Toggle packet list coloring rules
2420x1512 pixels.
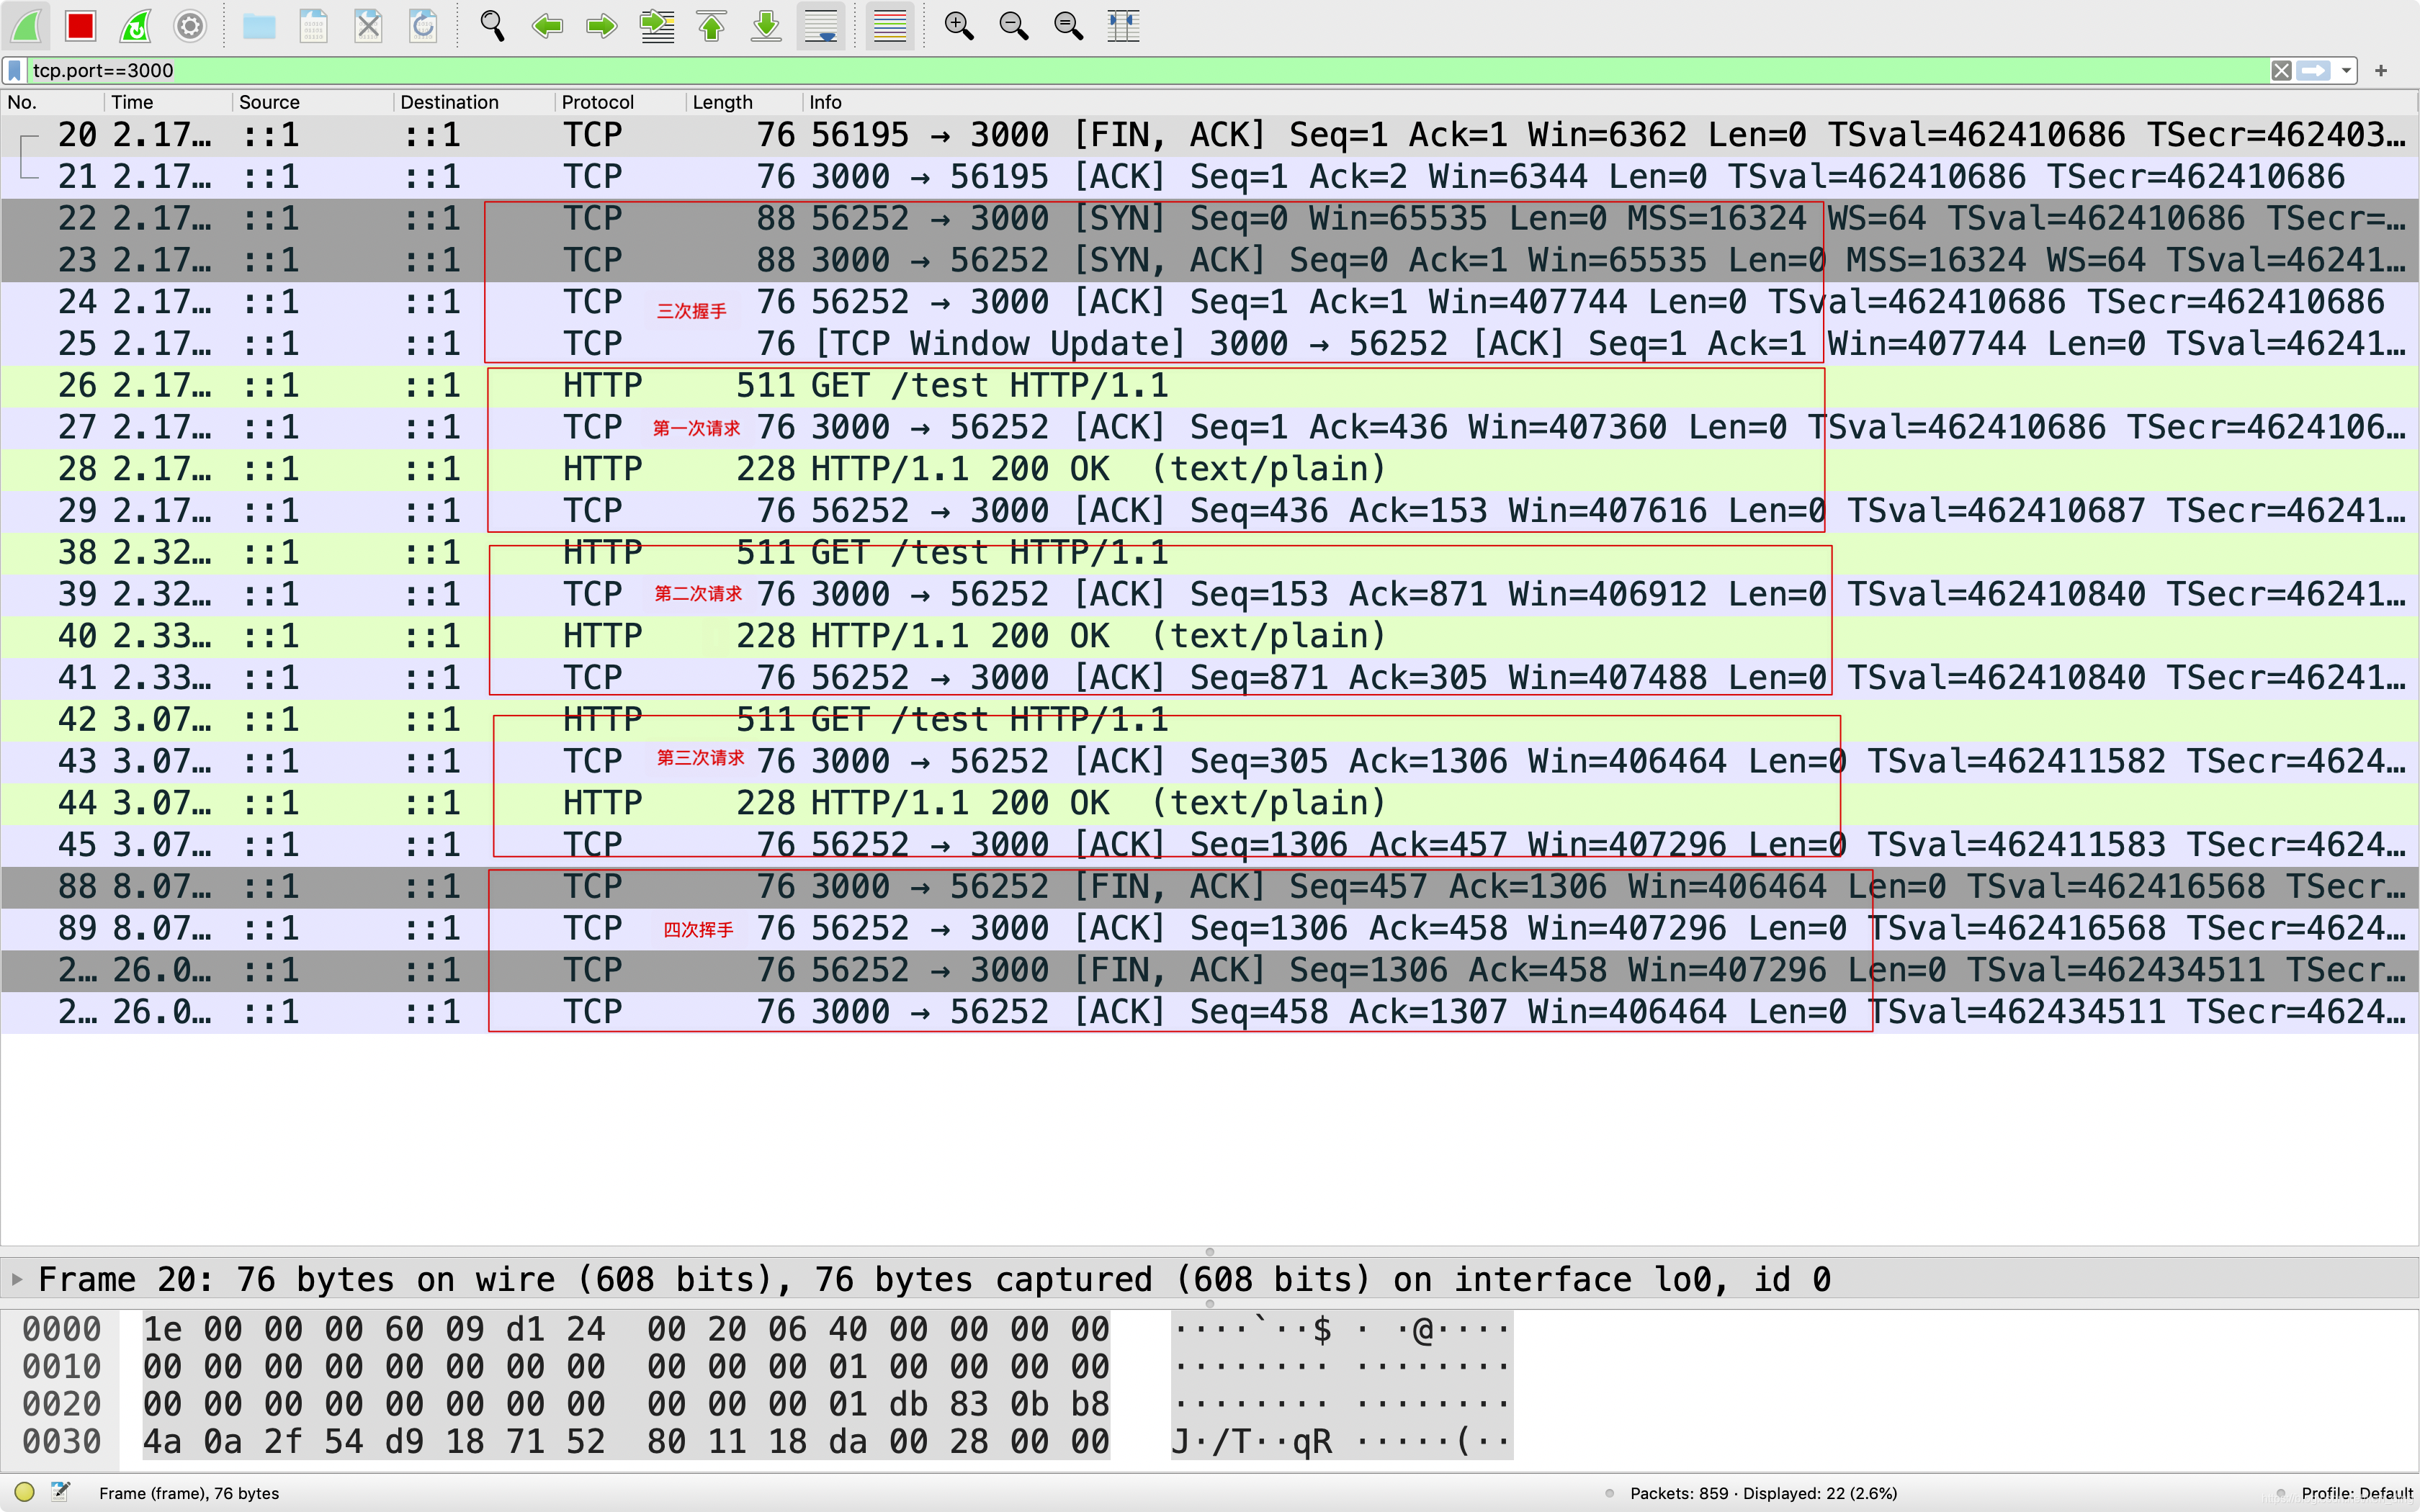pyautogui.click(x=889, y=26)
